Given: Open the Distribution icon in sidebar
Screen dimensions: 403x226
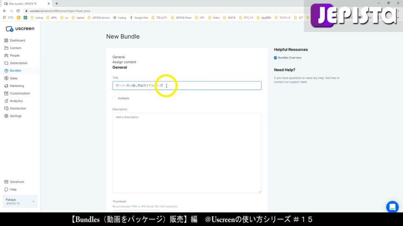Looking at the screenshot, I should pos(6,108).
